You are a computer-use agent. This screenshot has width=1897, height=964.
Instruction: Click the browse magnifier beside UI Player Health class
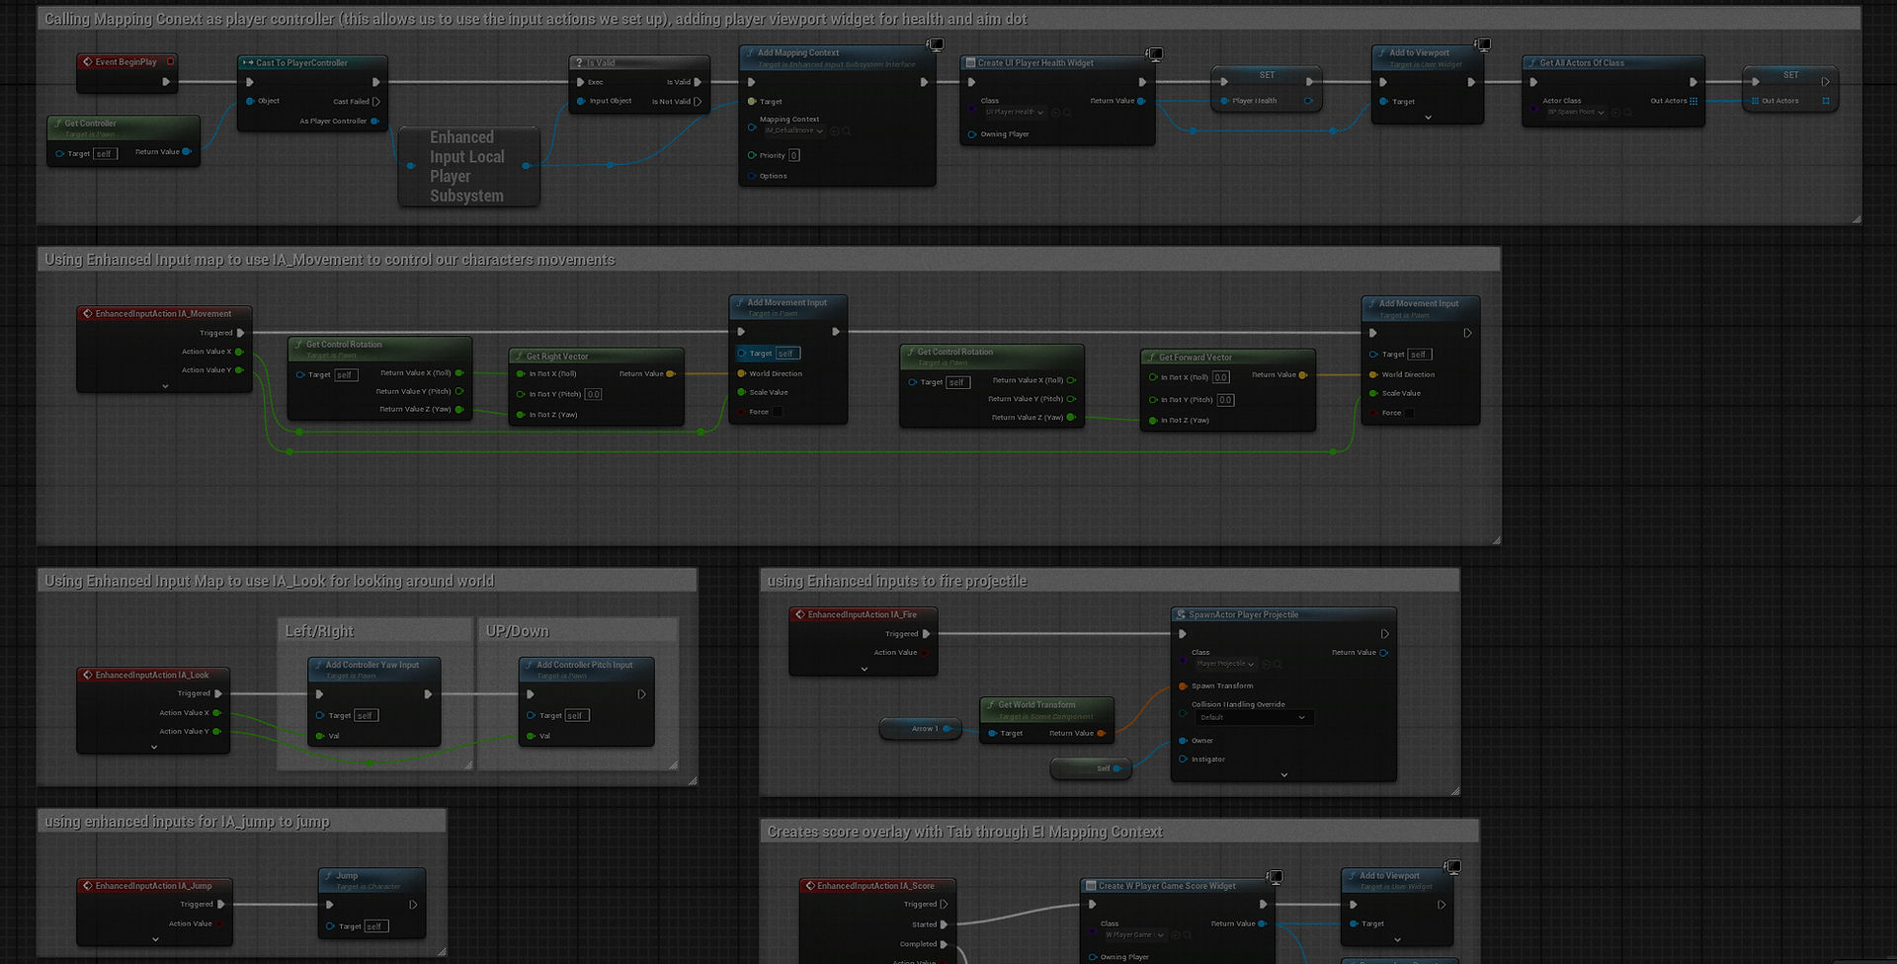point(1067,113)
